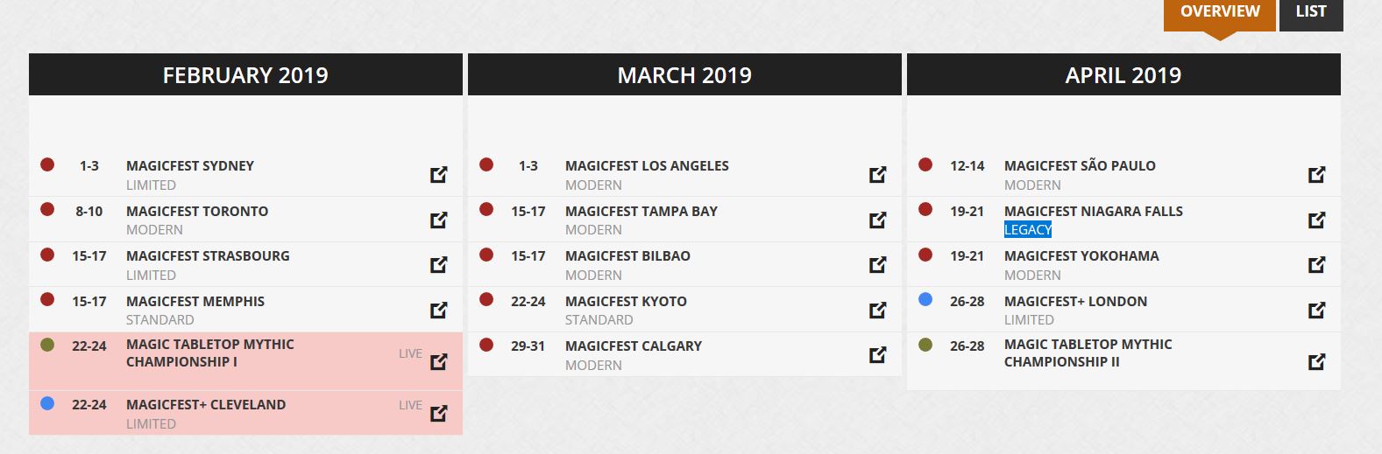1382x454 pixels.
Task: Open external link icon for MagicFest+ London
Action: [x=1316, y=310]
